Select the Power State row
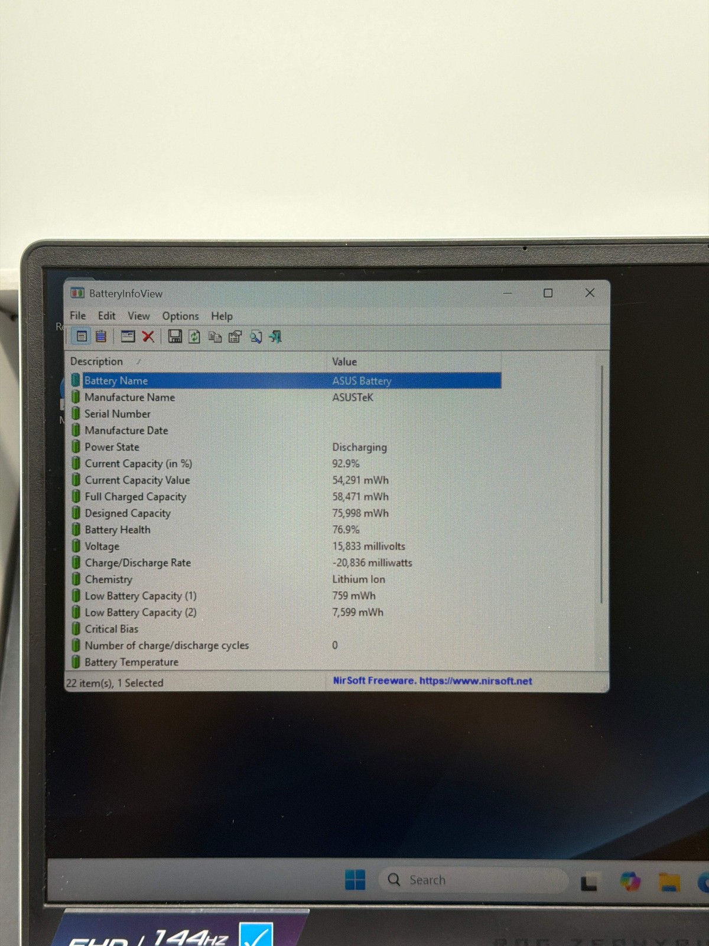 click(285, 446)
